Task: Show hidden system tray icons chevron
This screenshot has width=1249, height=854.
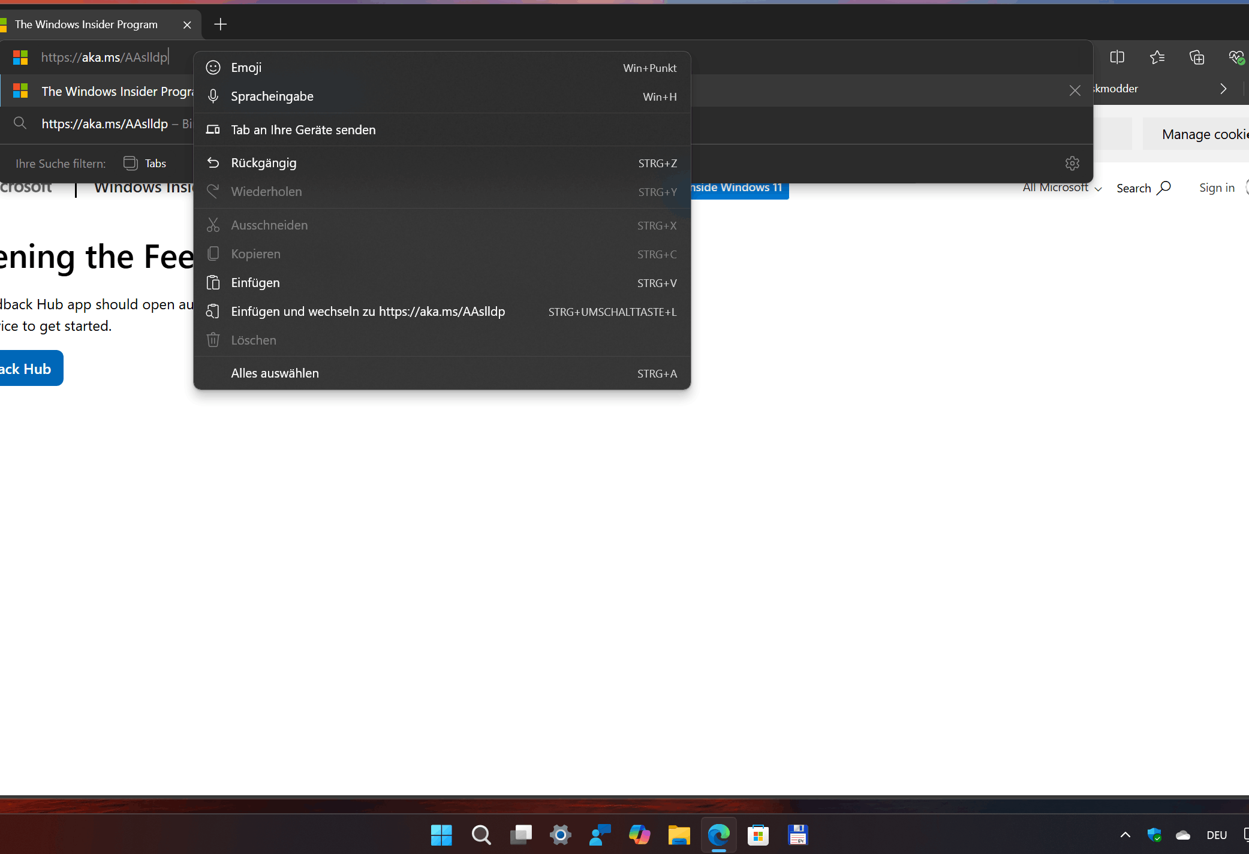Action: tap(1125, 835)
